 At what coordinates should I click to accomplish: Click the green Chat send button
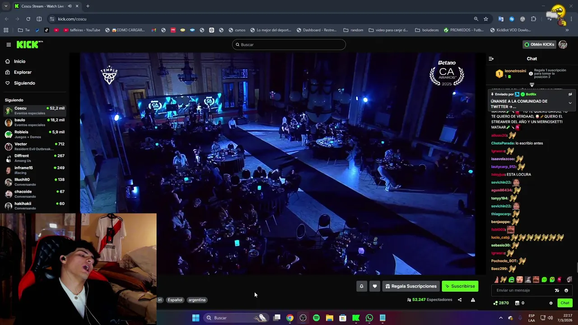tap(565, 303)
